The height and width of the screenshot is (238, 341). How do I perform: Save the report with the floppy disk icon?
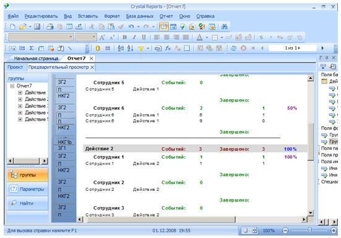pos(37,27)
